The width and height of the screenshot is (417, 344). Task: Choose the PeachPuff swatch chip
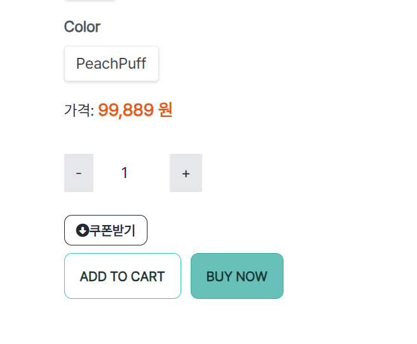tap(111, 64)
